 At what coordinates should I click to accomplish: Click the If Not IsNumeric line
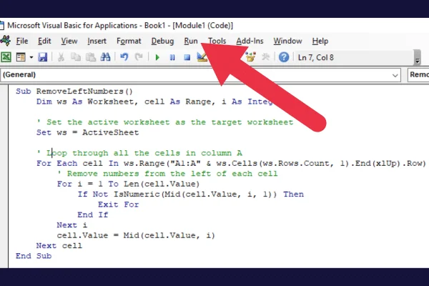pos(191,194)
